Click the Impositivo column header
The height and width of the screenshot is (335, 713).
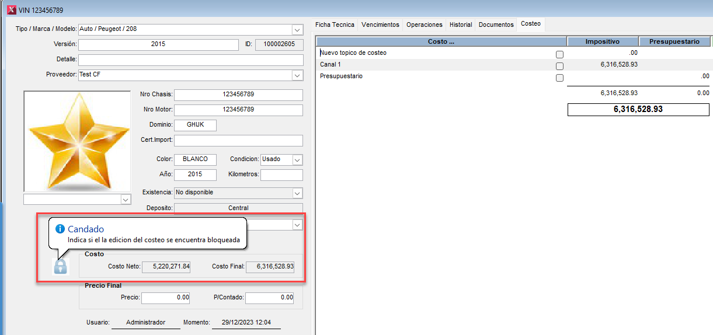coord(603,41)
